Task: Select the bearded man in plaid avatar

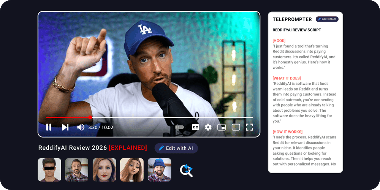Action: tap(77, 169)
